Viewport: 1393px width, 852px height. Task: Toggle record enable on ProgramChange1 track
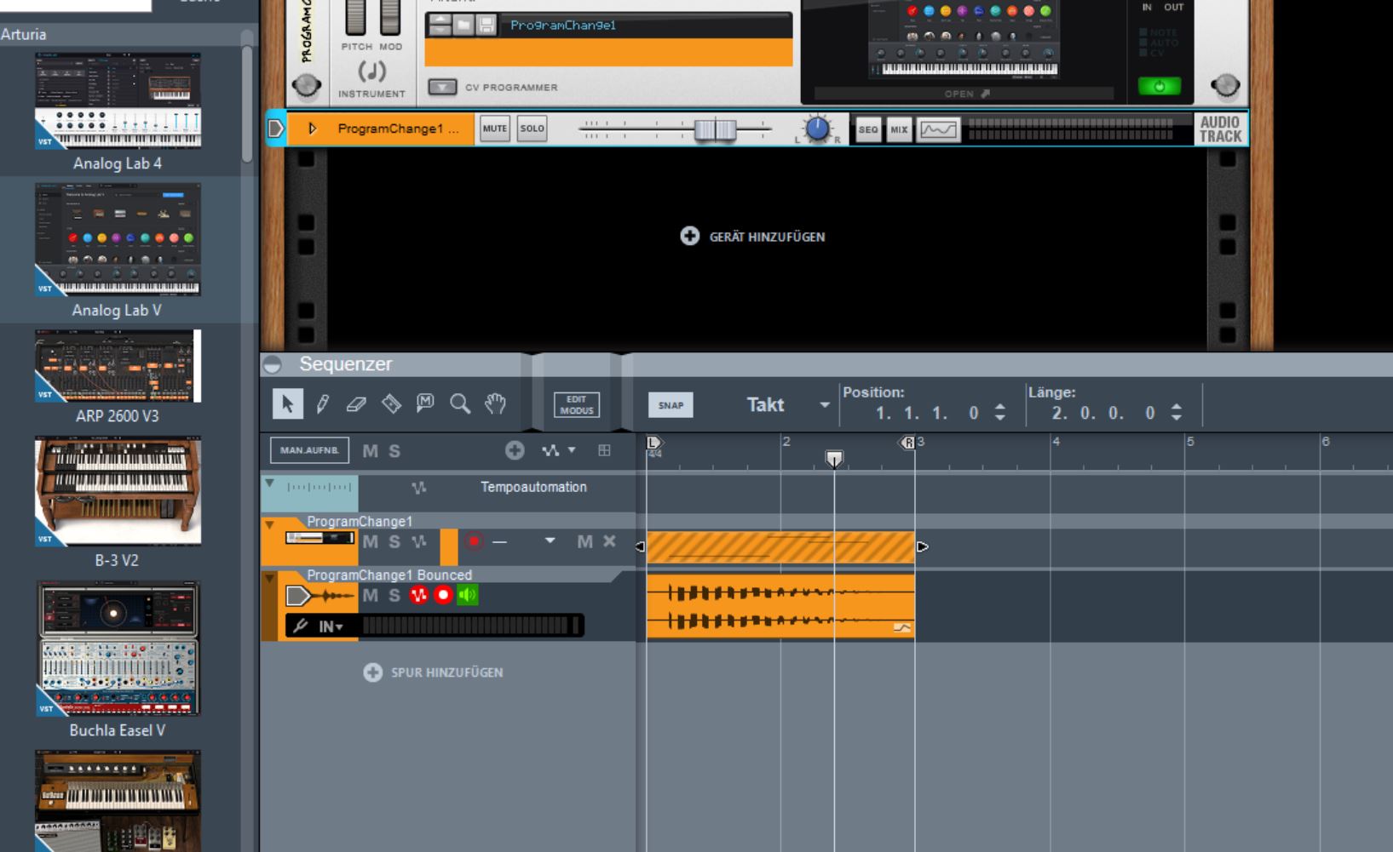coord(475,541)
